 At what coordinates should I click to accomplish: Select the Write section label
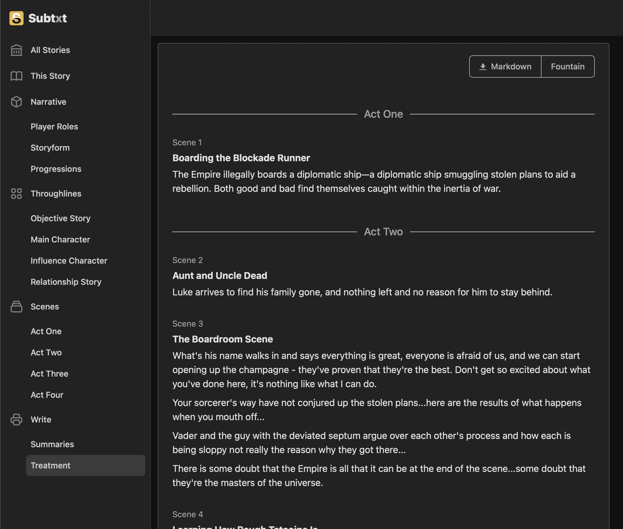pos(41,420)
